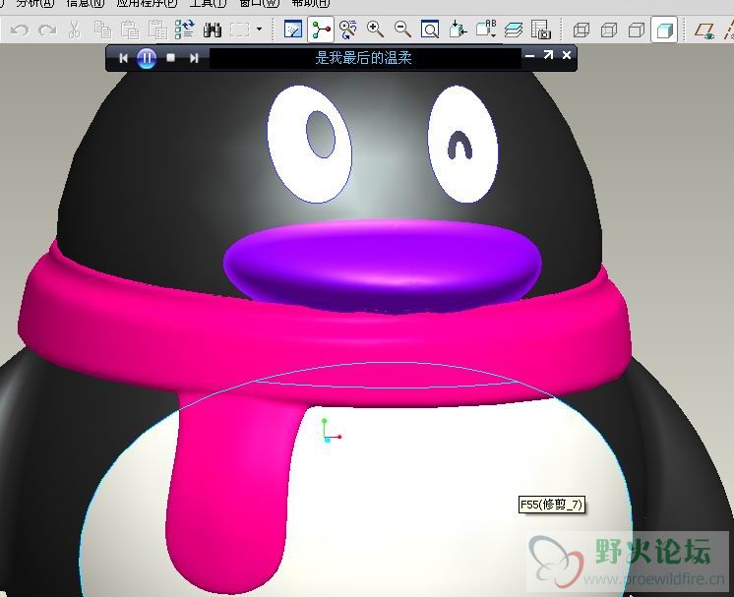Screen dimensions: 734x597
Task: Open the regenerate manager list icon
Action: click(184, 30)
